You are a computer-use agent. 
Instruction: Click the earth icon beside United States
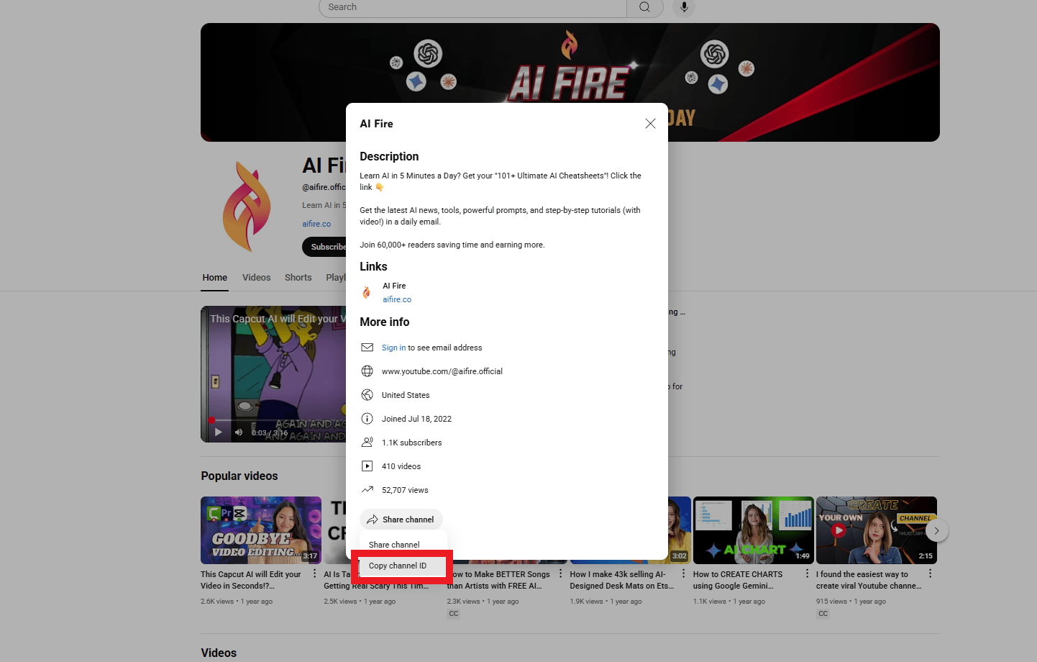367,395
